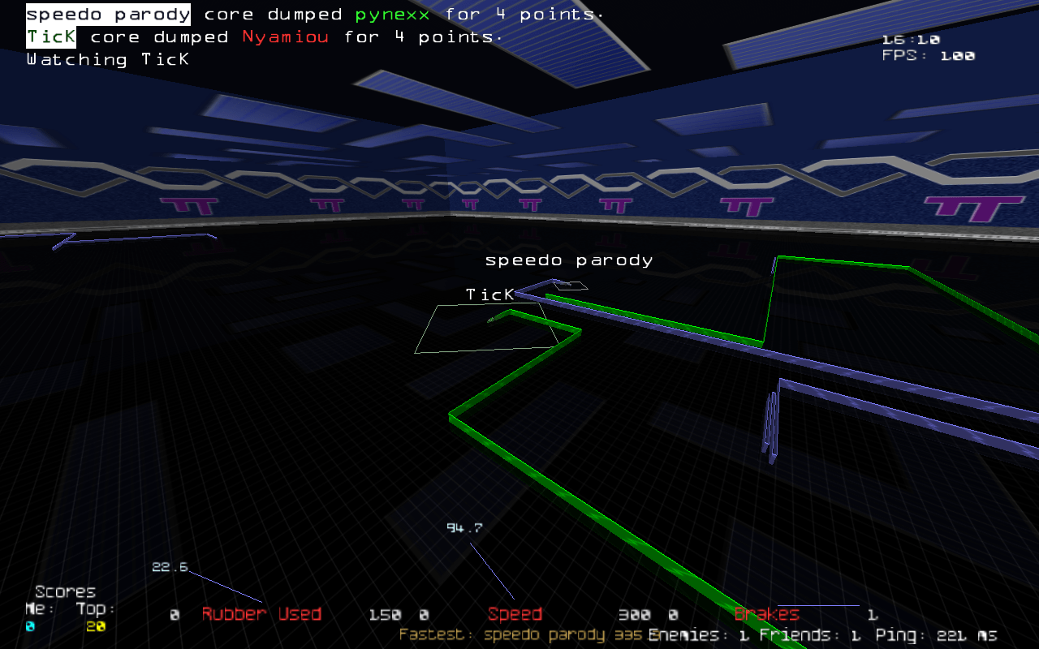Click the 'Speed' gauge label
The width and height of the screenshot is (1039, 649).
point(515,614)
